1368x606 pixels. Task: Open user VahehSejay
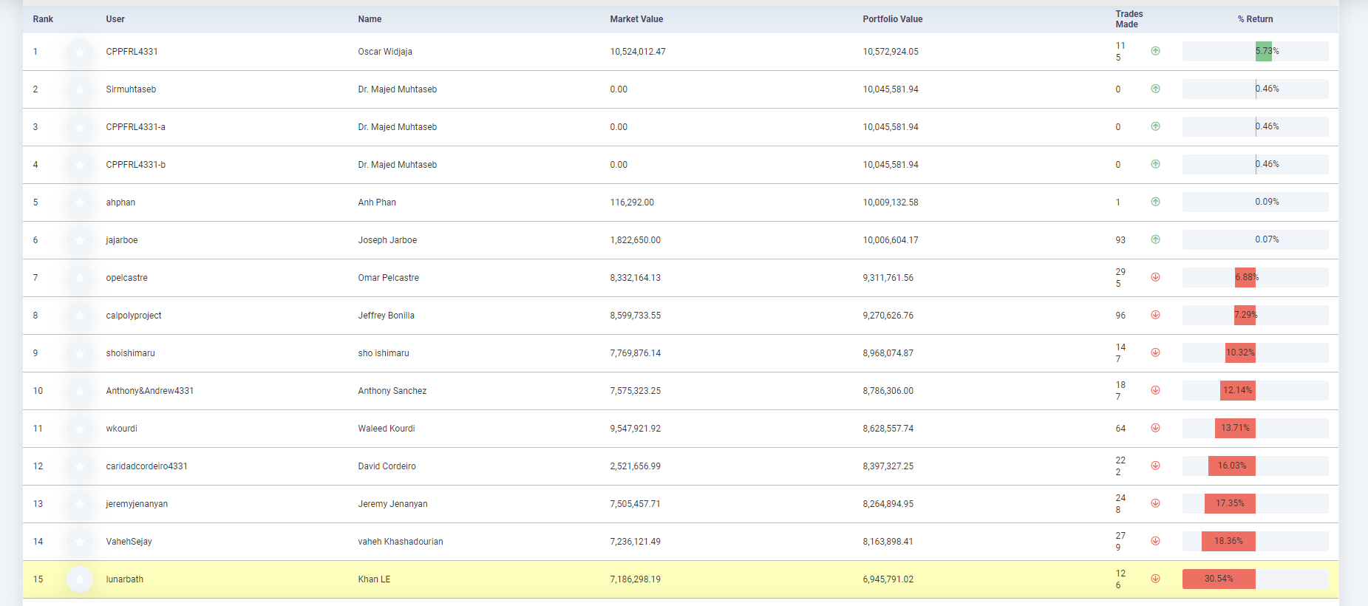pos(129,542)
